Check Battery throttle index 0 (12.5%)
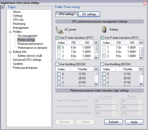 [104, 74]
